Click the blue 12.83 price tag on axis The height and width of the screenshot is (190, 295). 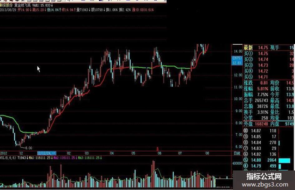237,63
